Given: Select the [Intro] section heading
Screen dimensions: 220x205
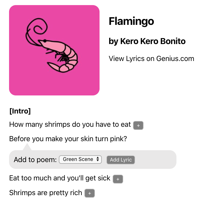Looking at the screenshot, I should [20, 111].
